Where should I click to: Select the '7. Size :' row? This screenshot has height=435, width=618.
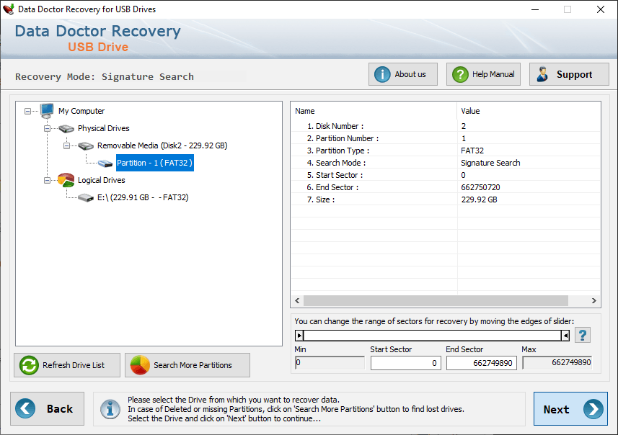(x=446, y=199)
